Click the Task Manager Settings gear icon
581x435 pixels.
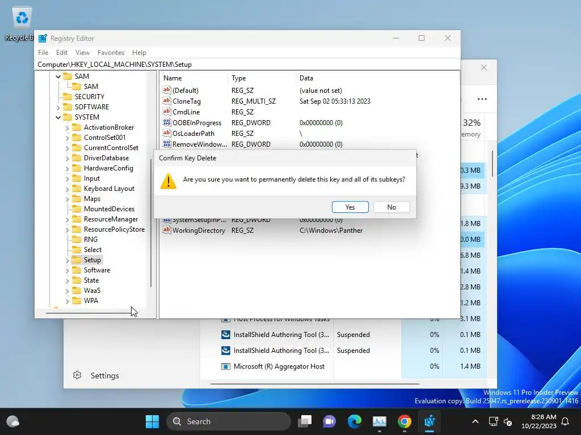77,375
